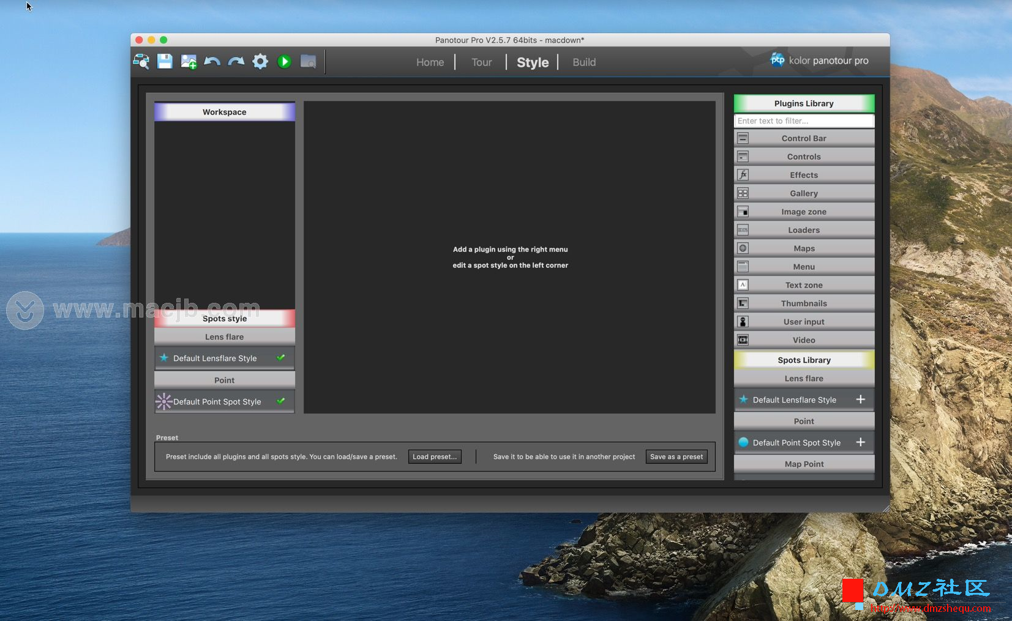Click the Load preset... button
This screenshot has width=1012, height=621.
pos(435,456)
